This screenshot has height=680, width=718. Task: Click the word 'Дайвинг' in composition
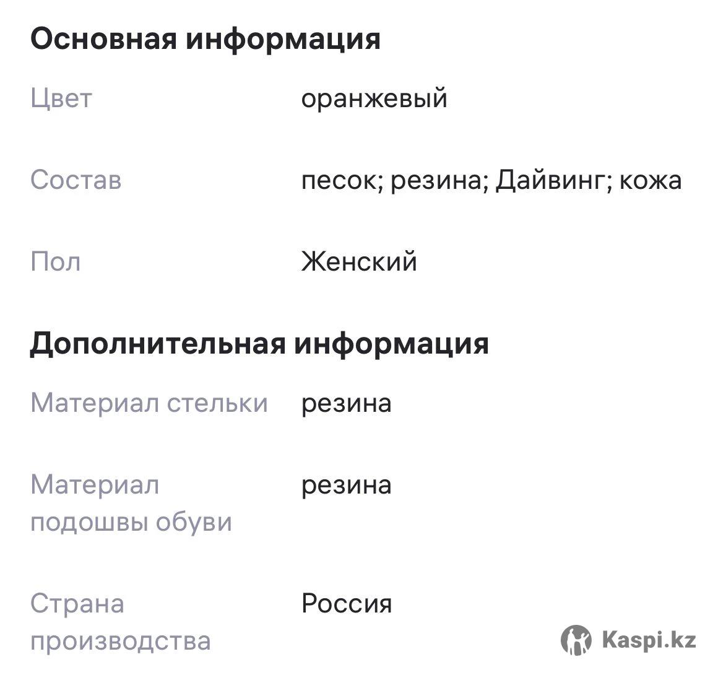point(554,181)
